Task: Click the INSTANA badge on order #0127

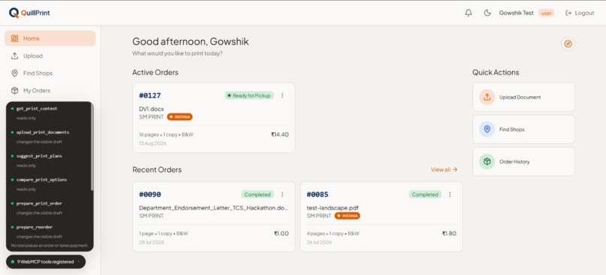Action: 180,116
